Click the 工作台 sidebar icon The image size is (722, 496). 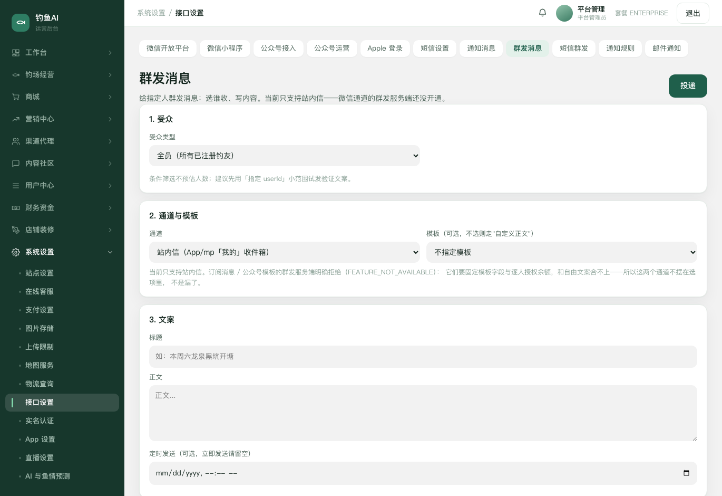[16, 53]
